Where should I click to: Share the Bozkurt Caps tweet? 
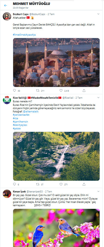click(84, 90)
